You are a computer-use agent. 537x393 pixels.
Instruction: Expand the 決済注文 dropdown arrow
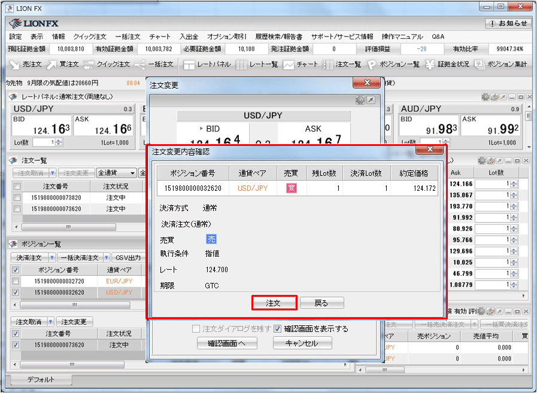tap(52, 257)
